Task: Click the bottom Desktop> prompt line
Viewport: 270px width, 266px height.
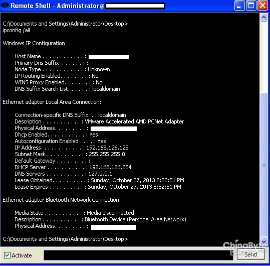Action: pos(65,239)
